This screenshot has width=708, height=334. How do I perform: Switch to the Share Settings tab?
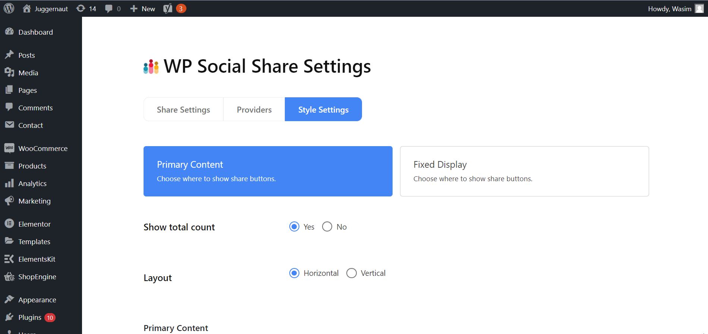[x=183, y=110]
